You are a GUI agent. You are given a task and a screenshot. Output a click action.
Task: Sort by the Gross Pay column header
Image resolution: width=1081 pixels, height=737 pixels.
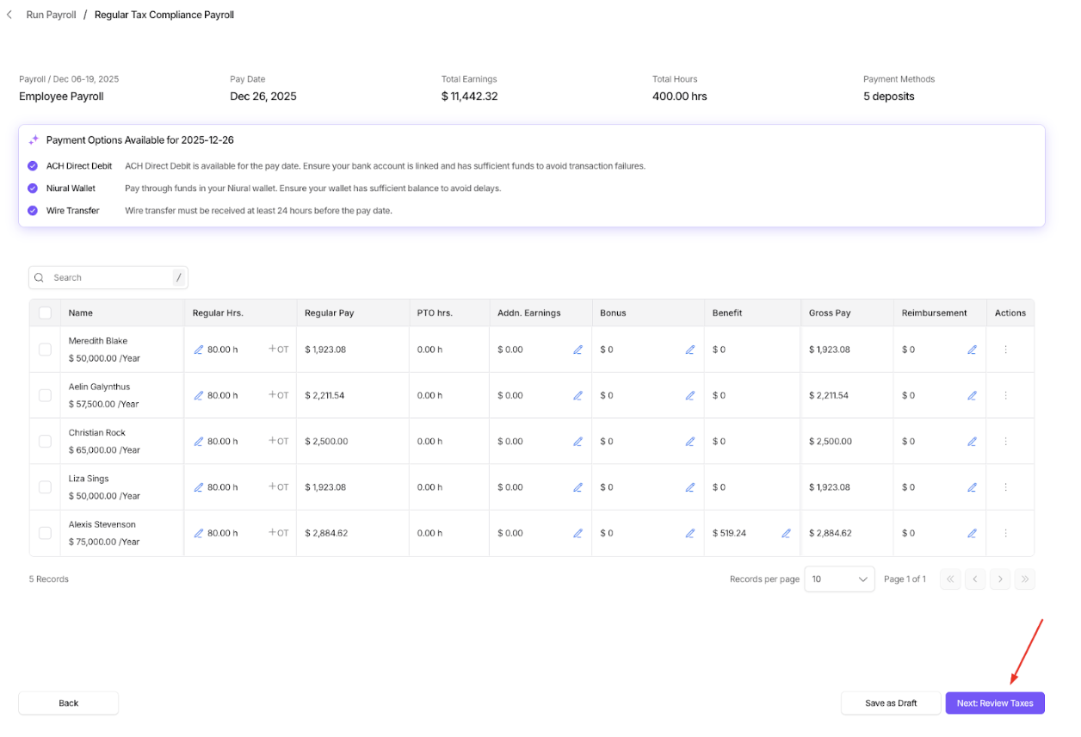click(830, 313)
